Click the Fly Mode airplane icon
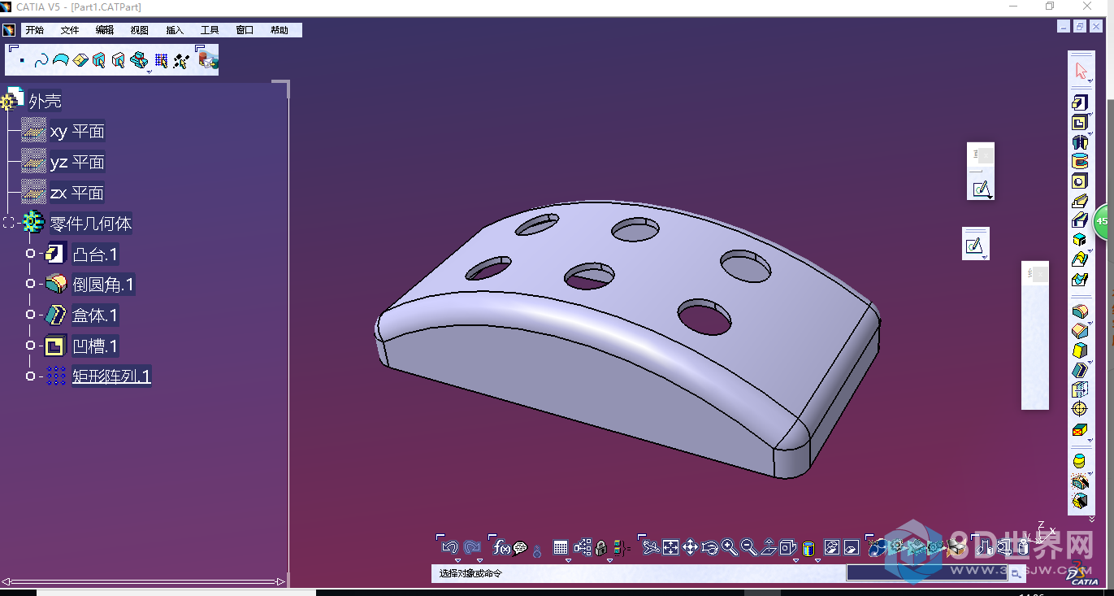The width and height of the screenshot is (1114, 596). coord(650,547)
